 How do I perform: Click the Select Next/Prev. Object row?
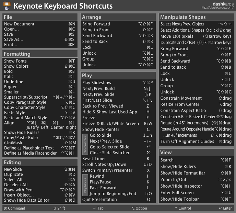point(196,24)
